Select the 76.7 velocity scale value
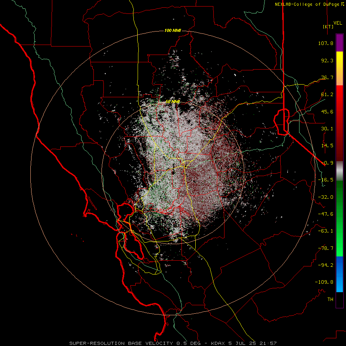 327,77
